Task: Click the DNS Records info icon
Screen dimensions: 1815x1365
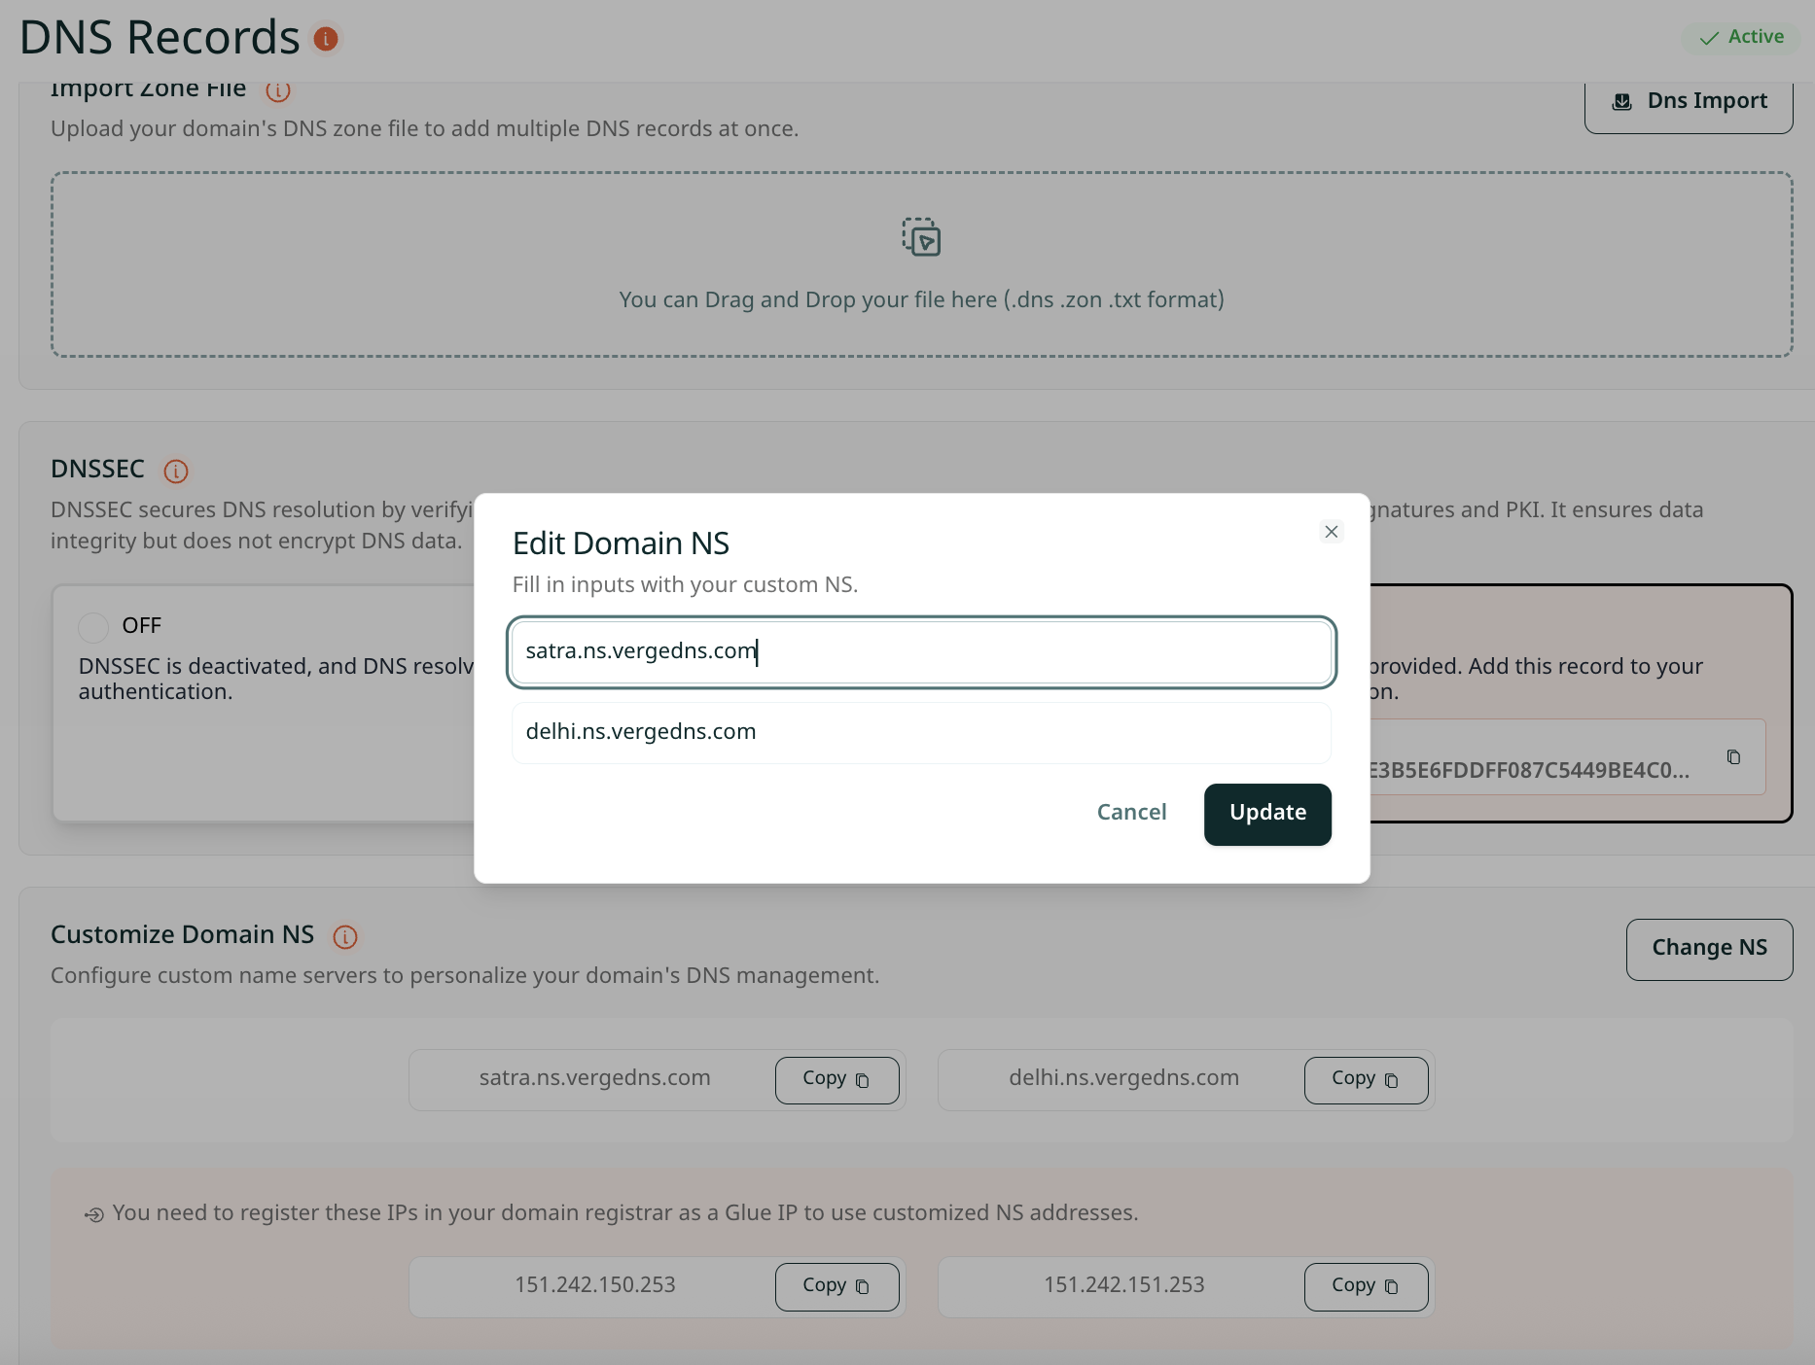Action: coord(326,39)
